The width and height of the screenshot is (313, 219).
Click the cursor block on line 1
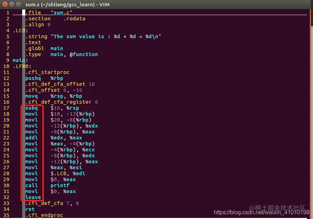coord(24,13)
